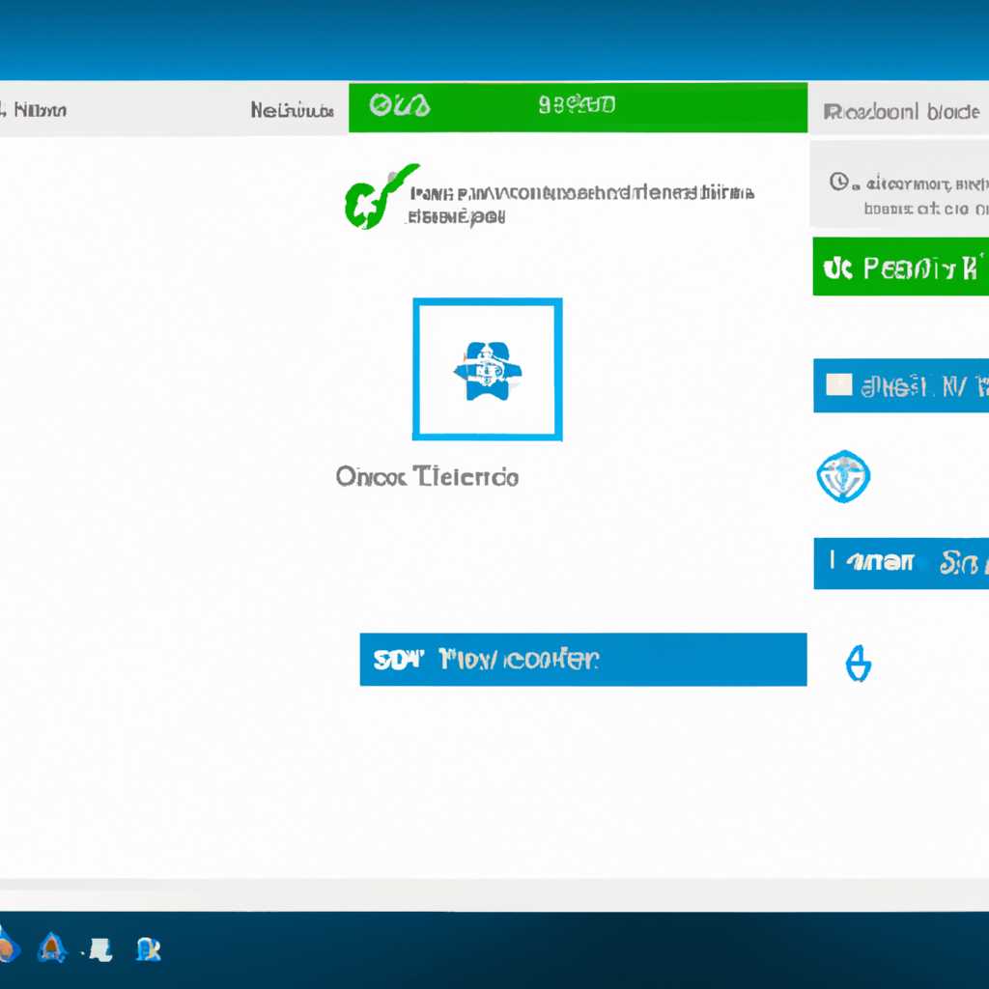Click the text in the gray info panel

[926, 195]
